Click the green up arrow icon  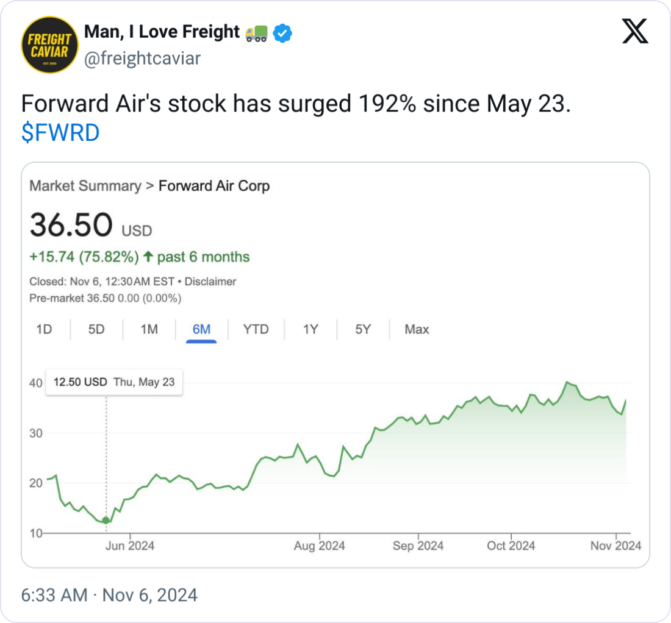pyautogui.click(x=148, y=257)
